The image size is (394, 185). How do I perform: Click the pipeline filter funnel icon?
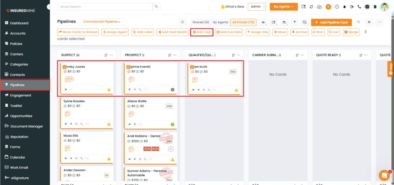click(295, 22)
